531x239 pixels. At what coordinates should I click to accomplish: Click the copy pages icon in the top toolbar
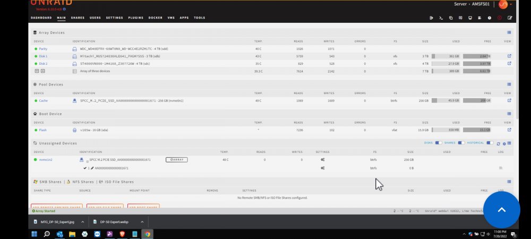click(451, 18)
